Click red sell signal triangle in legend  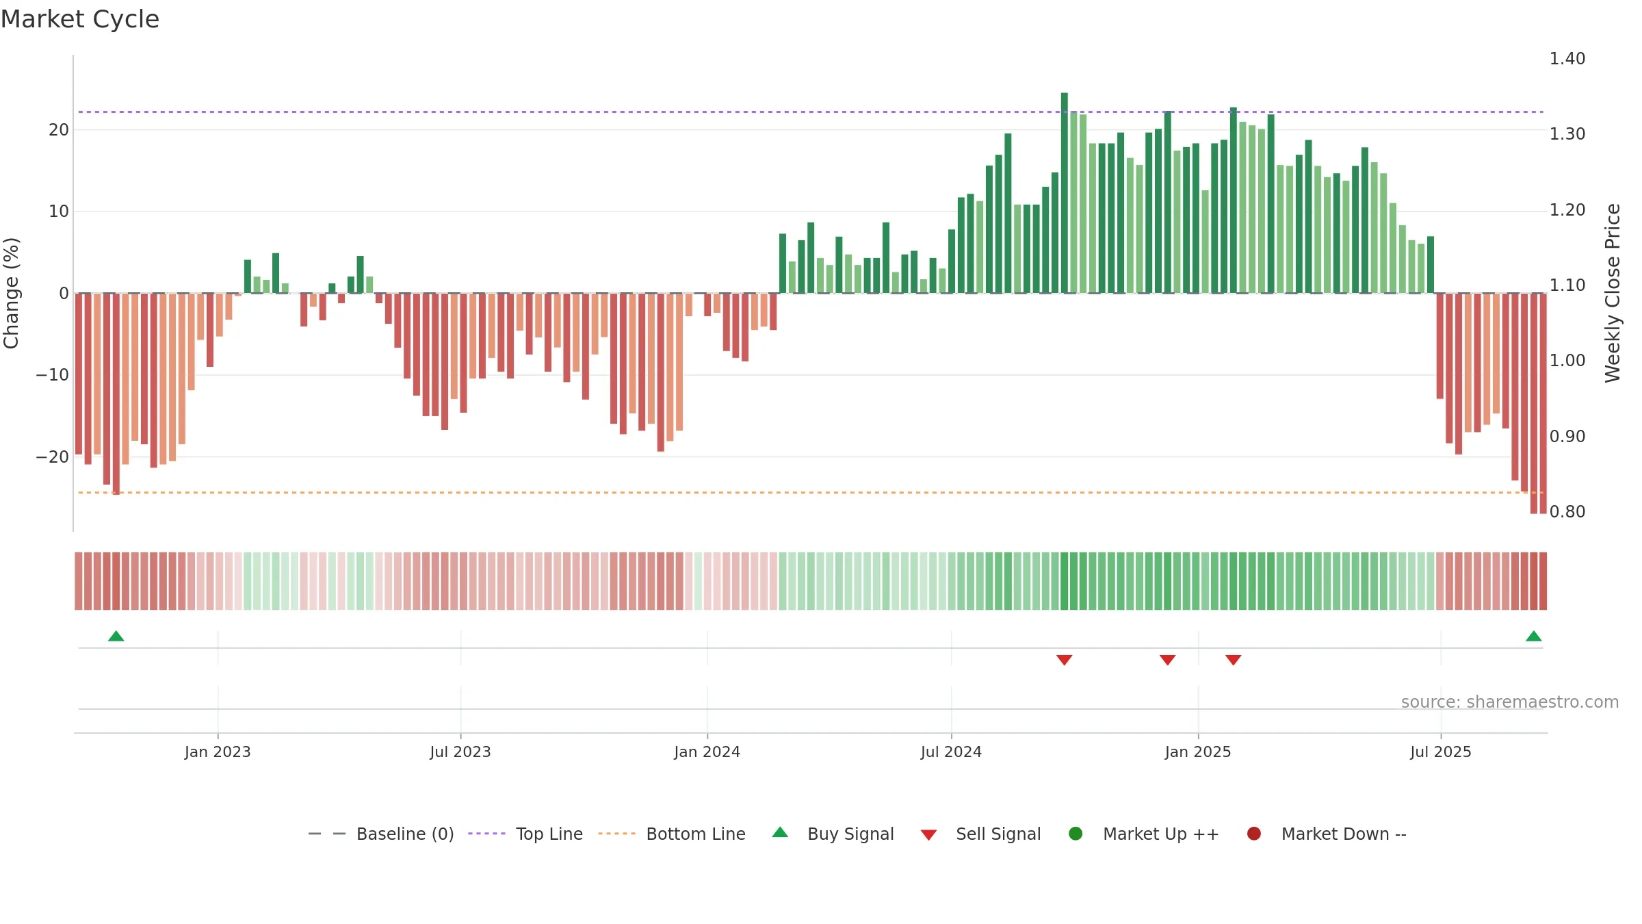click(x=928, y=835)
